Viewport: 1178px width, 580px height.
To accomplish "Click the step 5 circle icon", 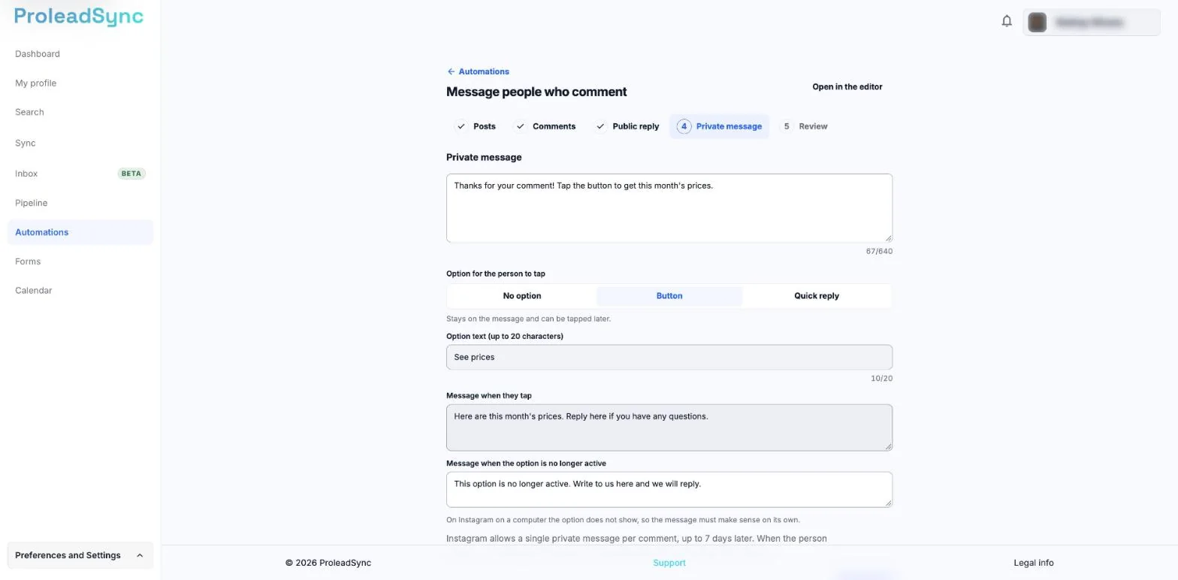I will (x=787, y=126).
